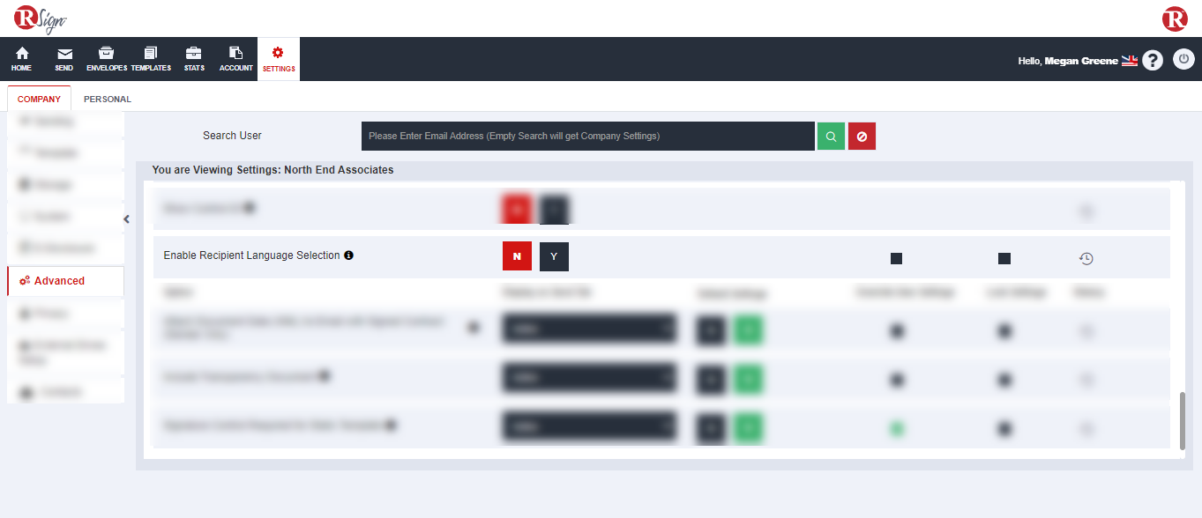Open the RSign logo home link
Image resolution: width=1202 pixels, height=518 pixels.
tap(41, 18)
